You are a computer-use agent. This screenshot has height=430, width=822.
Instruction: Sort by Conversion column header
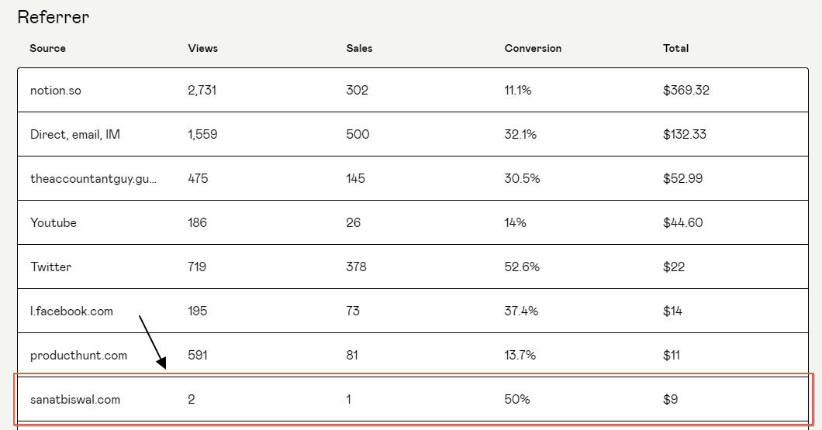(533, 48)
